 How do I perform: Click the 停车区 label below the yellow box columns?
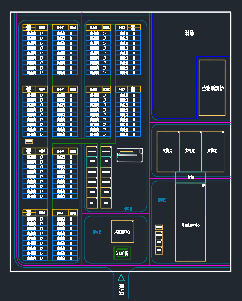pyautogui.click(x=128, y=209)
